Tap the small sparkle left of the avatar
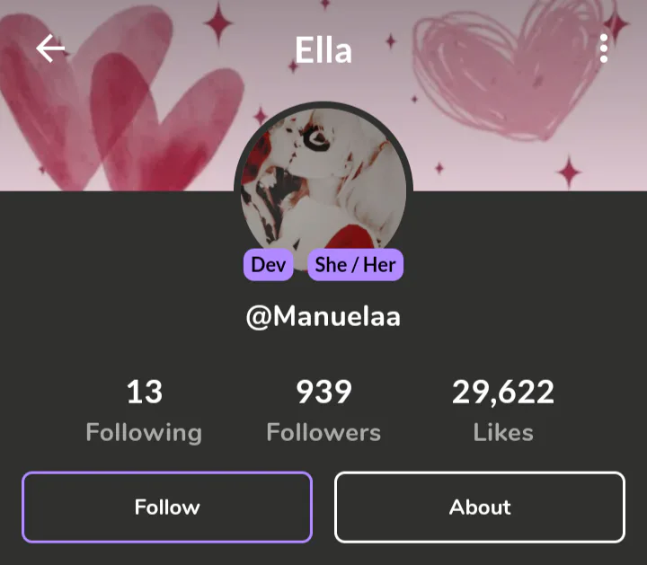 click(x=261, y=116)
